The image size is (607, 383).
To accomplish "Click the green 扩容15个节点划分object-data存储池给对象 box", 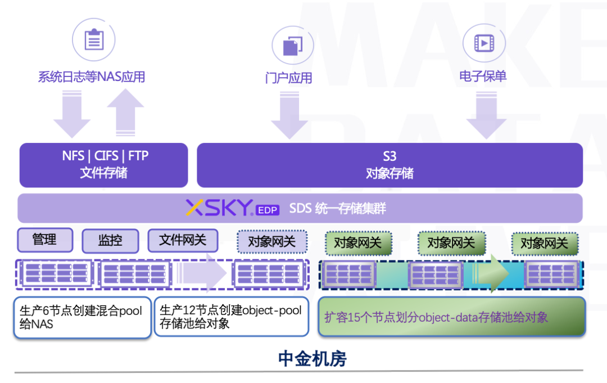I will [451, 317].
